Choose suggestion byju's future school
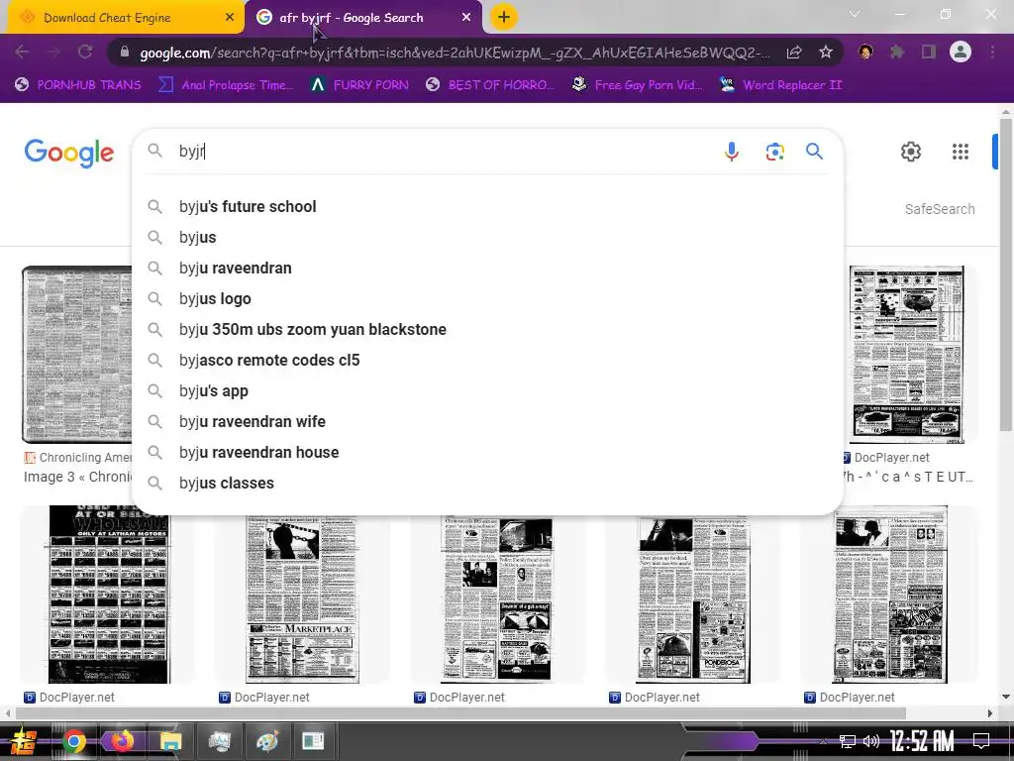 coord(487,206)
